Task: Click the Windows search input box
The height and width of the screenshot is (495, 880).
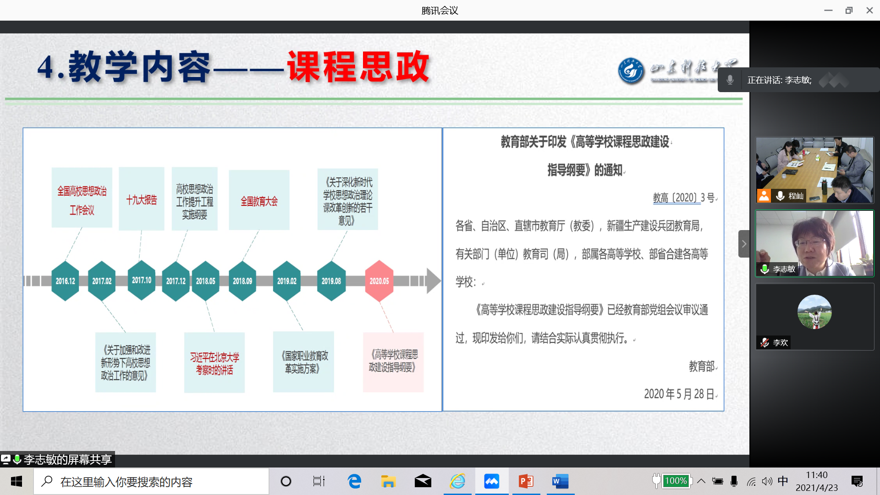Action: (x=151, y=481)
